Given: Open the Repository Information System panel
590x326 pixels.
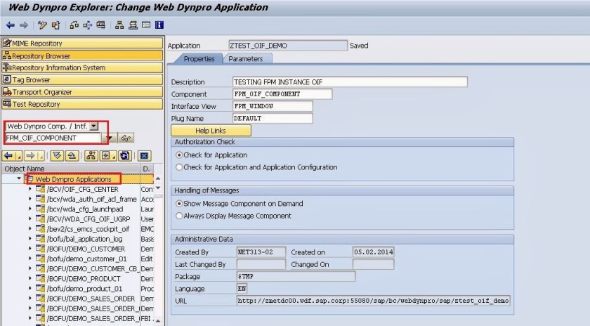Looking at the screenshot, I should tap(58, 67).
